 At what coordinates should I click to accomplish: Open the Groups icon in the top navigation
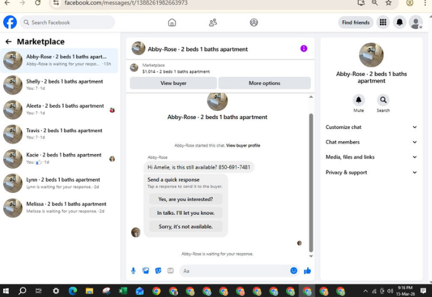pos(254,23)
